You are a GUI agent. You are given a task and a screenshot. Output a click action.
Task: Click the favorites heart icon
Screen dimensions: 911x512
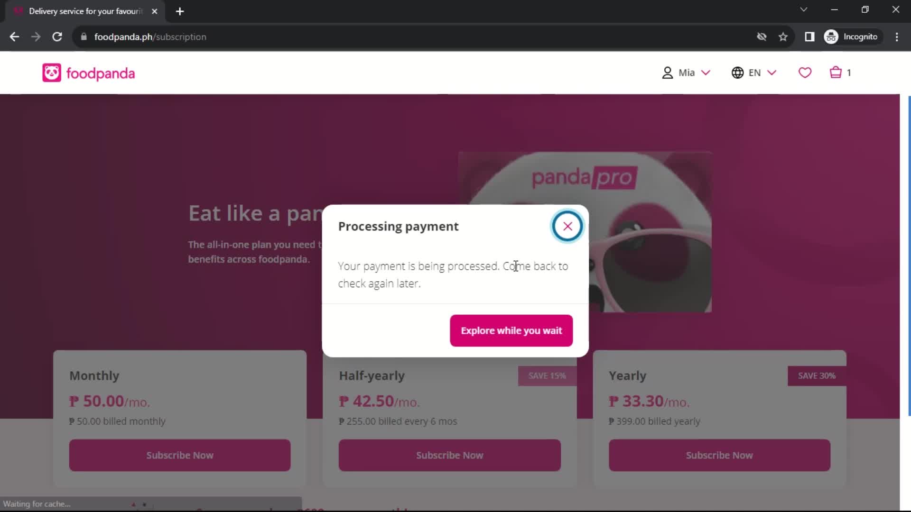805,73
